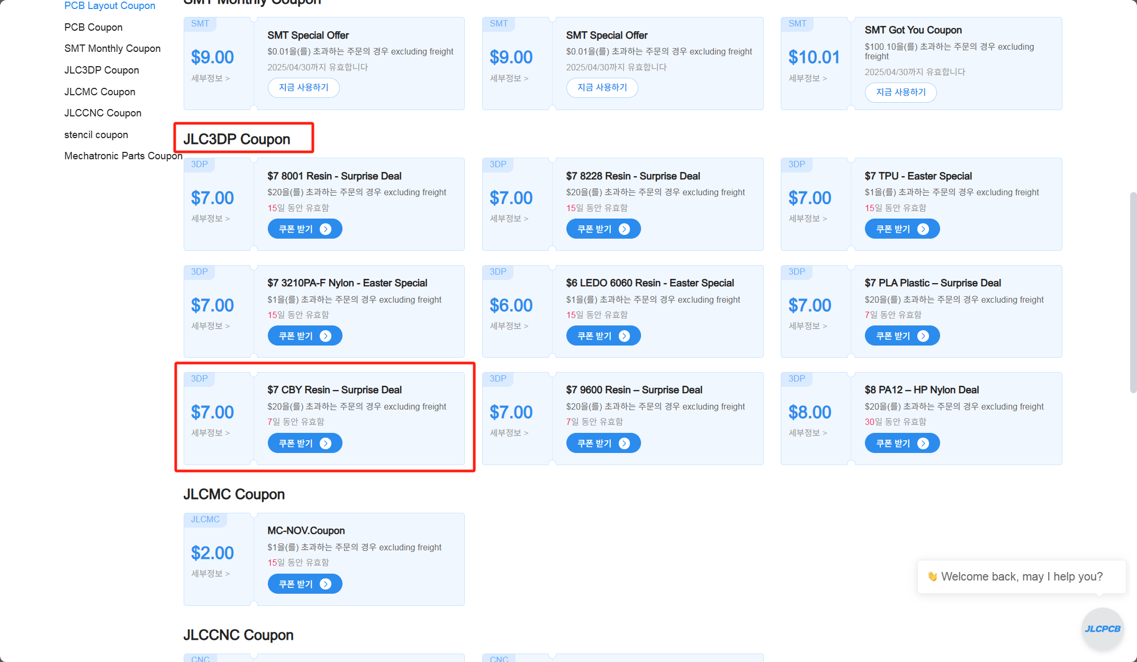This screenshot has height=662, width=1137.
Task: Use second $9.00 SMT Special Offer now
Action: [x=602, y=87]
